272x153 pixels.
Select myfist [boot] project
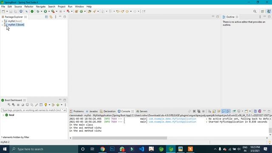15,21
